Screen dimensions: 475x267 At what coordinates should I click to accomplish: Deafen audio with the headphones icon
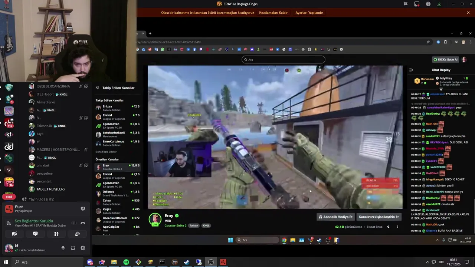(x=73, y=248)
